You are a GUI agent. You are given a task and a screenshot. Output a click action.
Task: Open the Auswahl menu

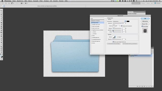point(36,1)
